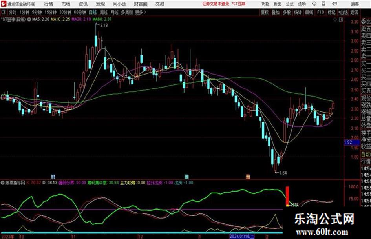Open the message envelope icon
This screenshot has height=239, width=371.
pos(334,4)
